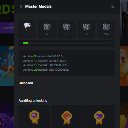Click the Free Play purple button
The image size is (128, 128).
(x=7, y=28)
